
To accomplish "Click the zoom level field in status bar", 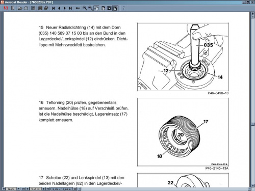I will point(11,189).
